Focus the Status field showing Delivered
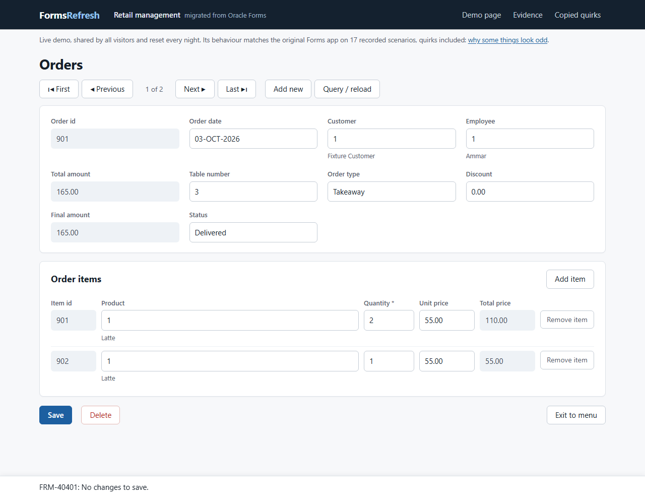Viewport: 645px width, 504px height. tap(253, 232)
